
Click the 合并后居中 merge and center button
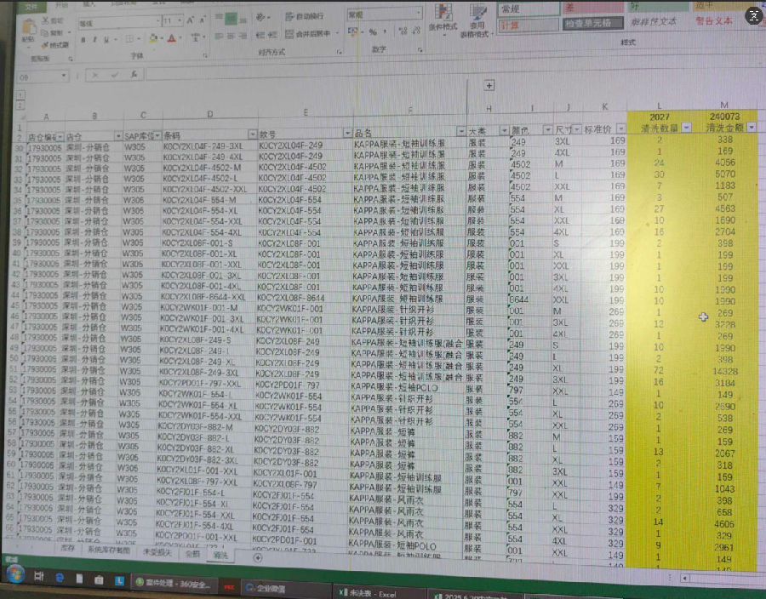pos(309,34)
